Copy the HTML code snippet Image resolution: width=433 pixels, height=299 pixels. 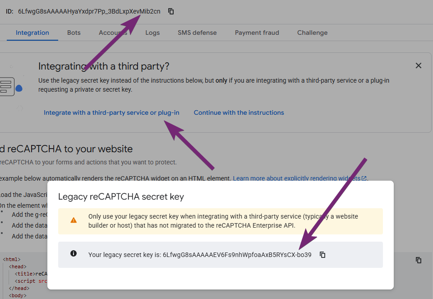tap(419, 260)
